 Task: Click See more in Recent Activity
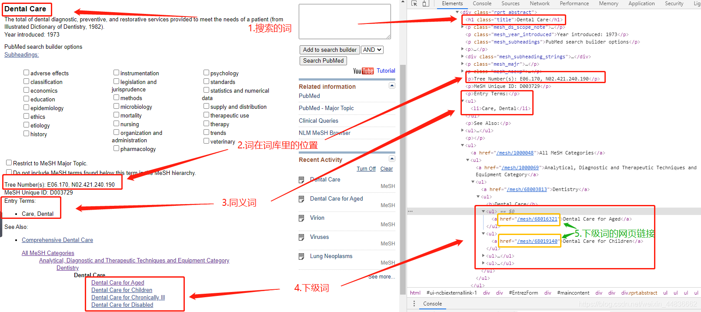click(381, 277)
